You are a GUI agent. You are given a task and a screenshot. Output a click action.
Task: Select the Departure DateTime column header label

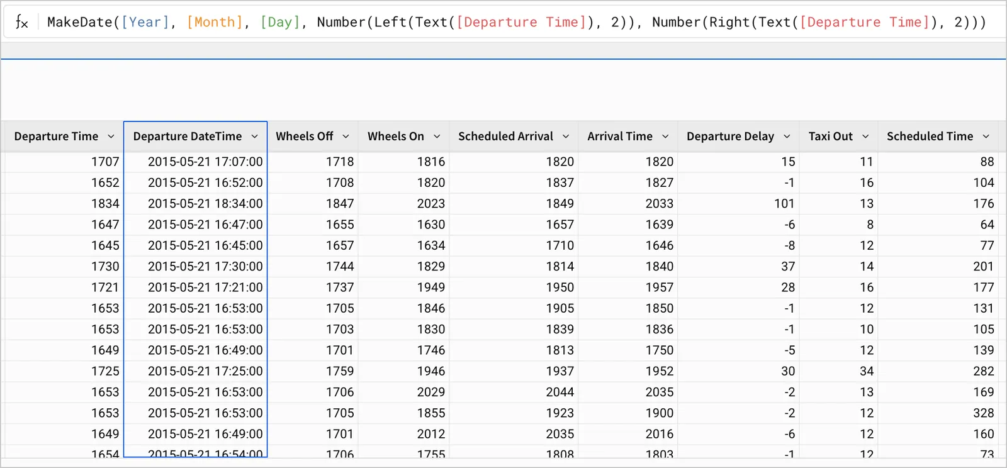point(188,136)
